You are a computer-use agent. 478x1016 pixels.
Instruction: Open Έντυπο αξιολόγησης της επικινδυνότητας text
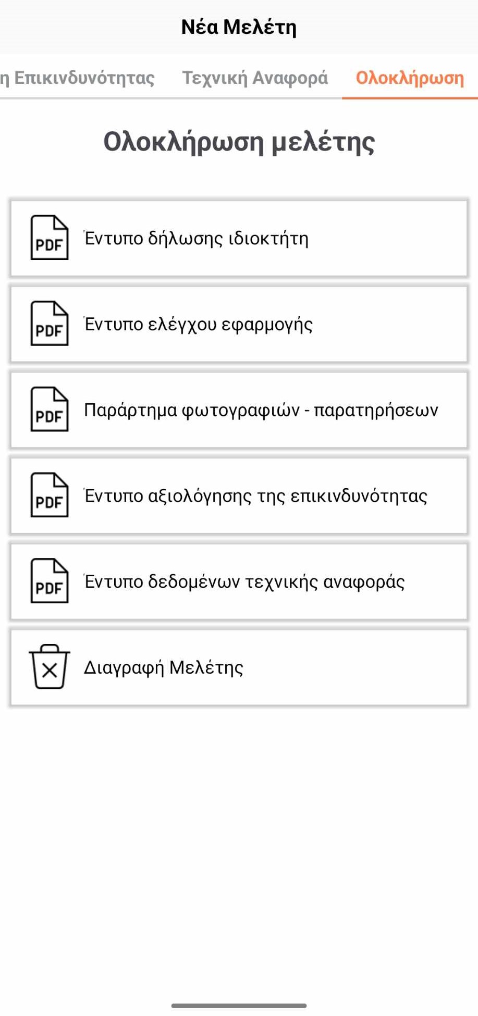tap(256, 496)
